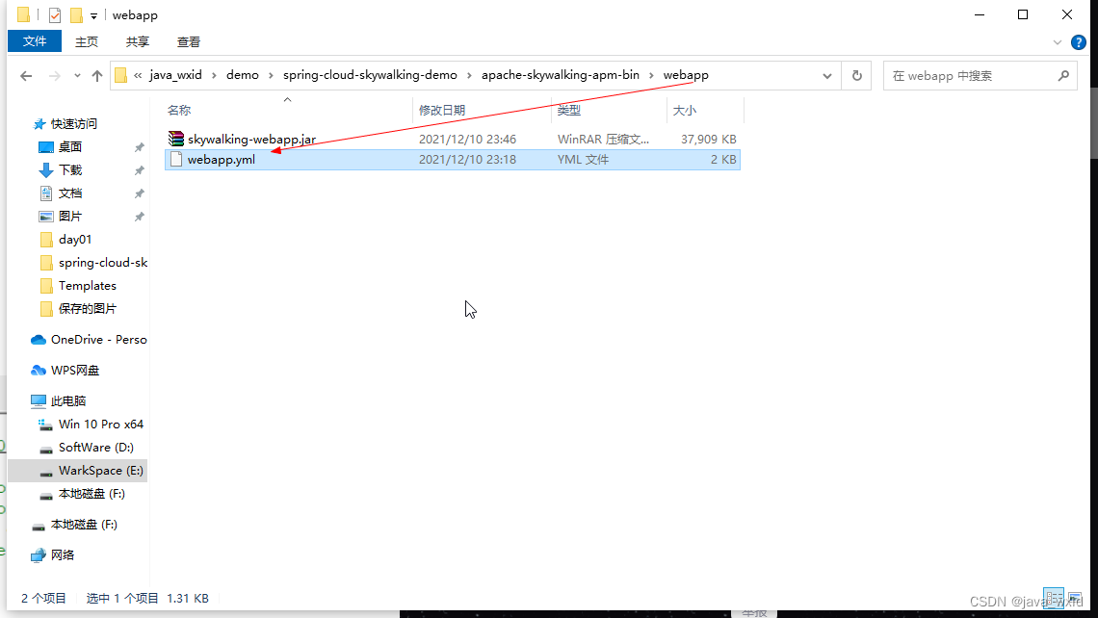Open the help question mark icon

pyautogui.click(x=1079, y=42)
